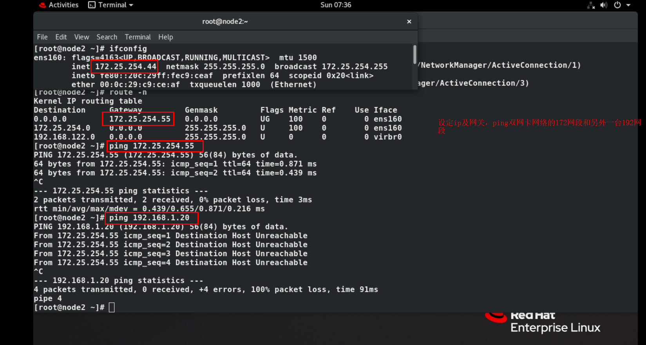Click the network status icon in top bar
The height and width of the screenshot is (345, 646).
591,5
